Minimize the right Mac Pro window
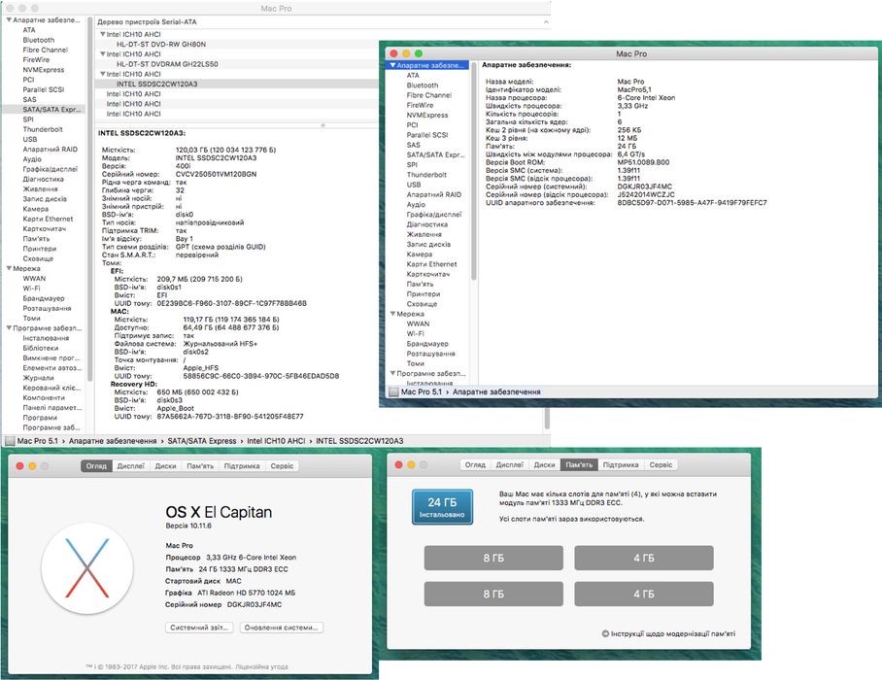The image size is (882, 680). (406, 53)
